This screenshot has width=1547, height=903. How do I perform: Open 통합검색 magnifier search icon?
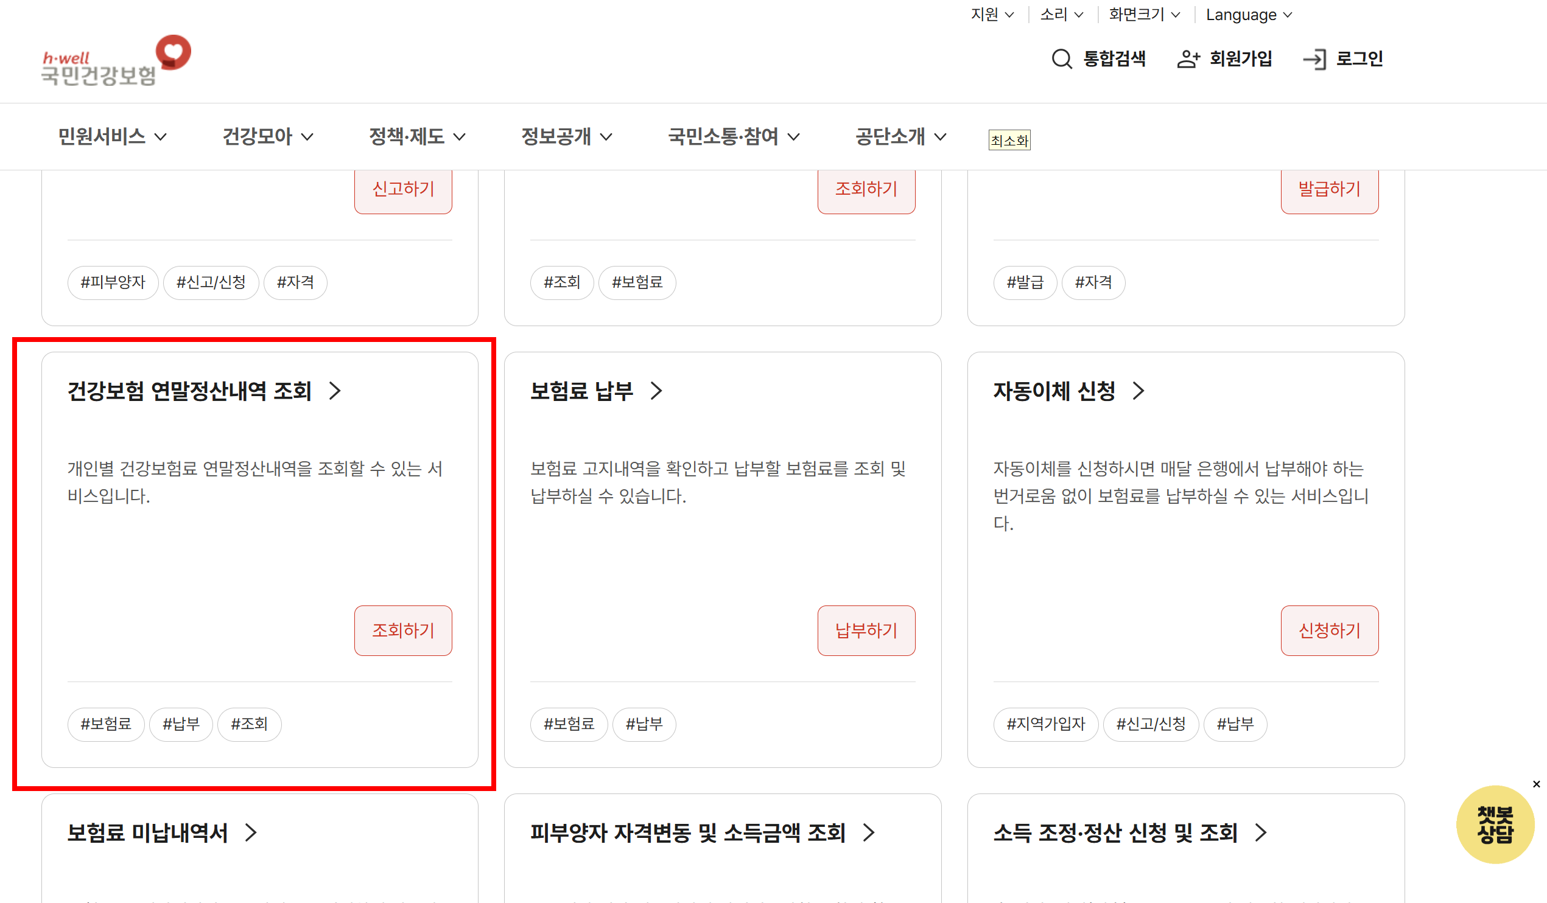click(1061, 59)
